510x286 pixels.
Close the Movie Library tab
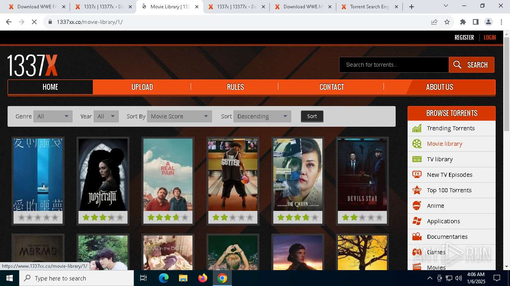197,7
